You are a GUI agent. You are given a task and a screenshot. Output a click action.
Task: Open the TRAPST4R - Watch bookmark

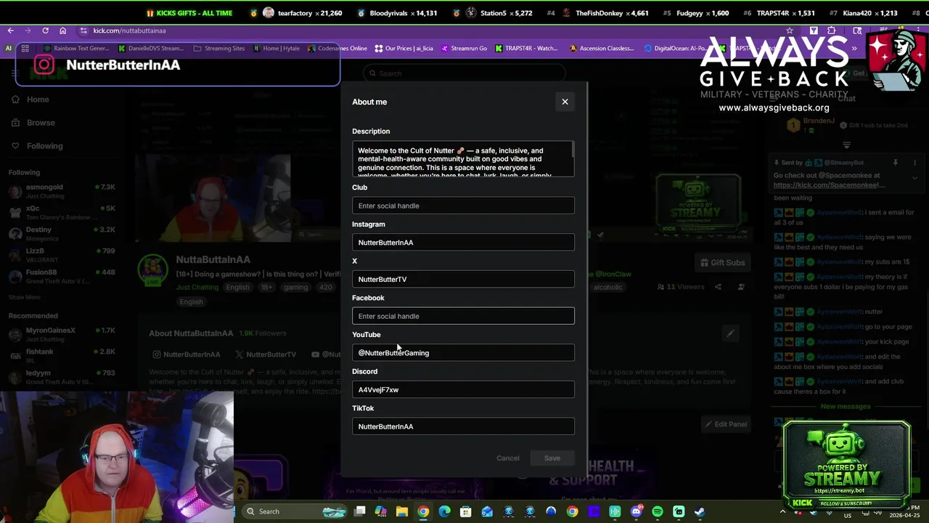tap(527, 49)
